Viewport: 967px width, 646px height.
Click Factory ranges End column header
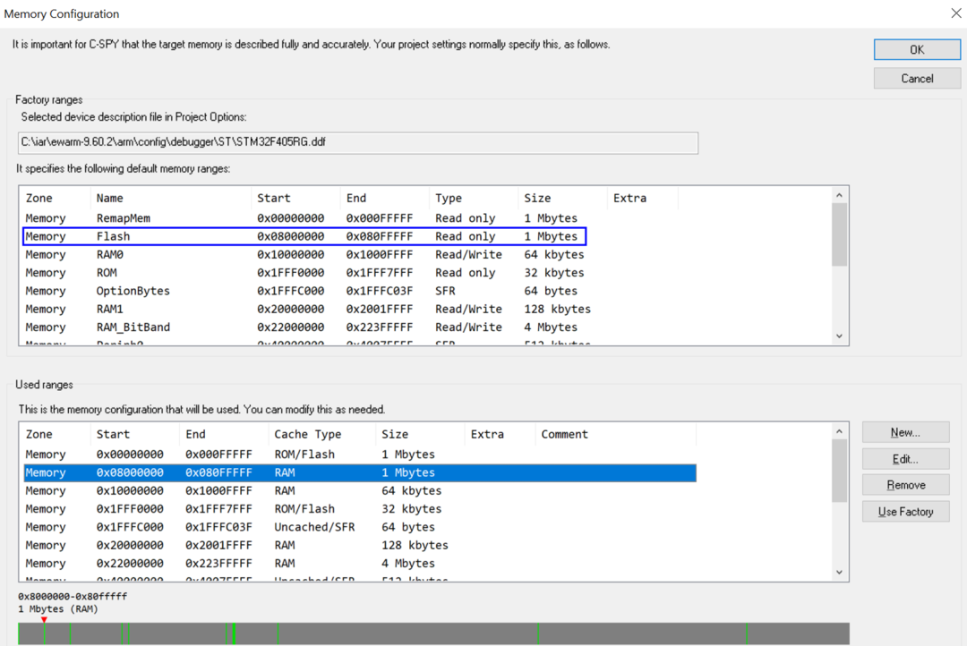tap(384, 198)
